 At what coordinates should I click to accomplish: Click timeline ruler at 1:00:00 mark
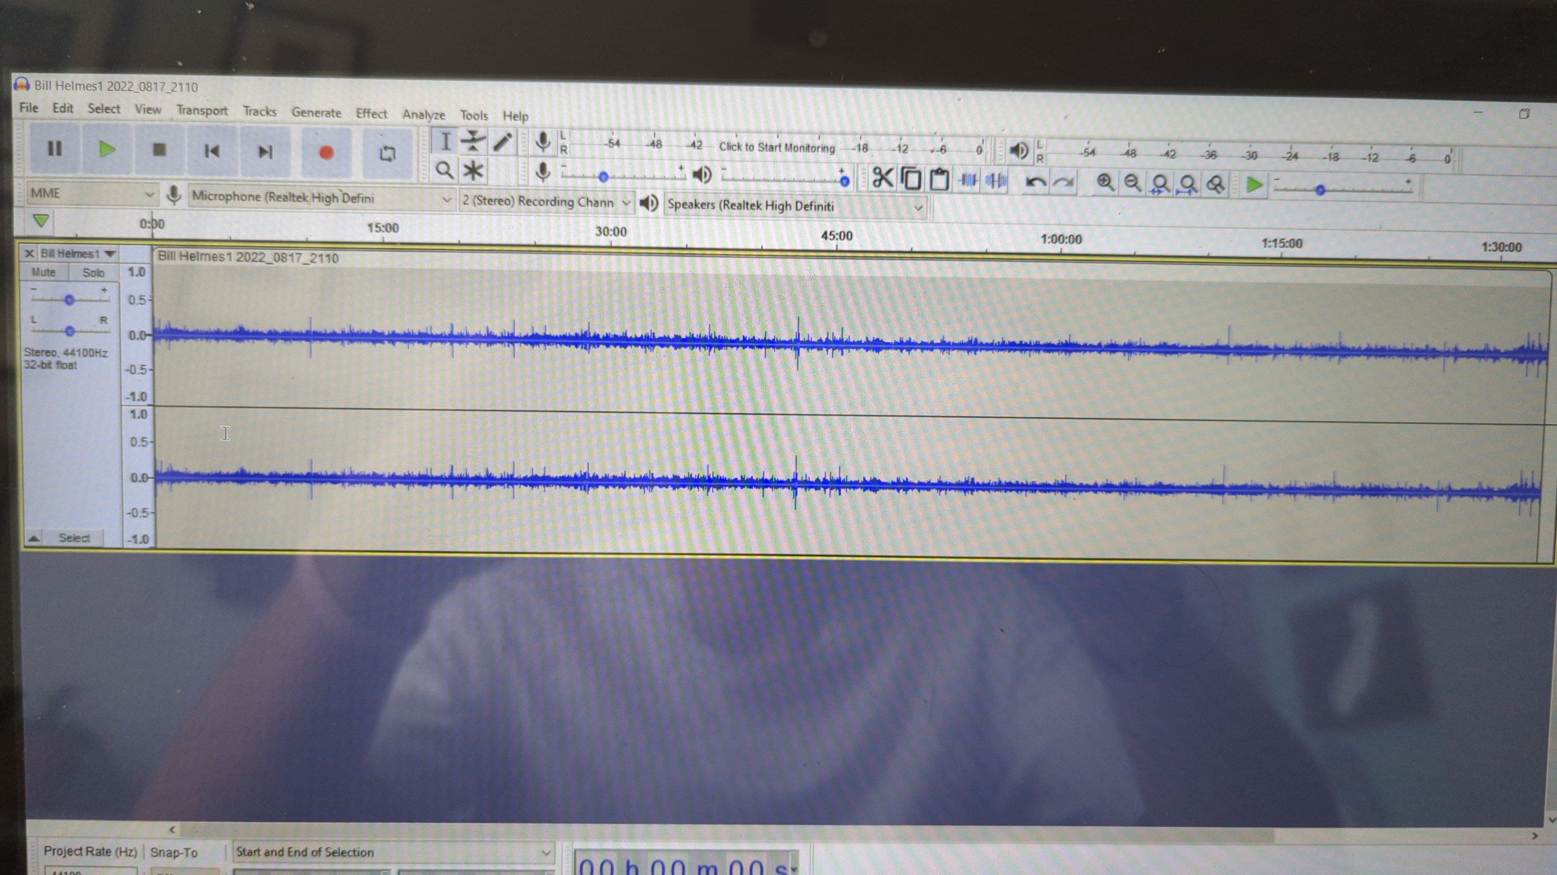(x=1061, y=239)
